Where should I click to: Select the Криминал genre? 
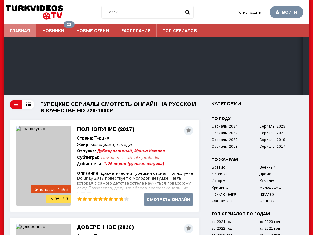point(221,188)
